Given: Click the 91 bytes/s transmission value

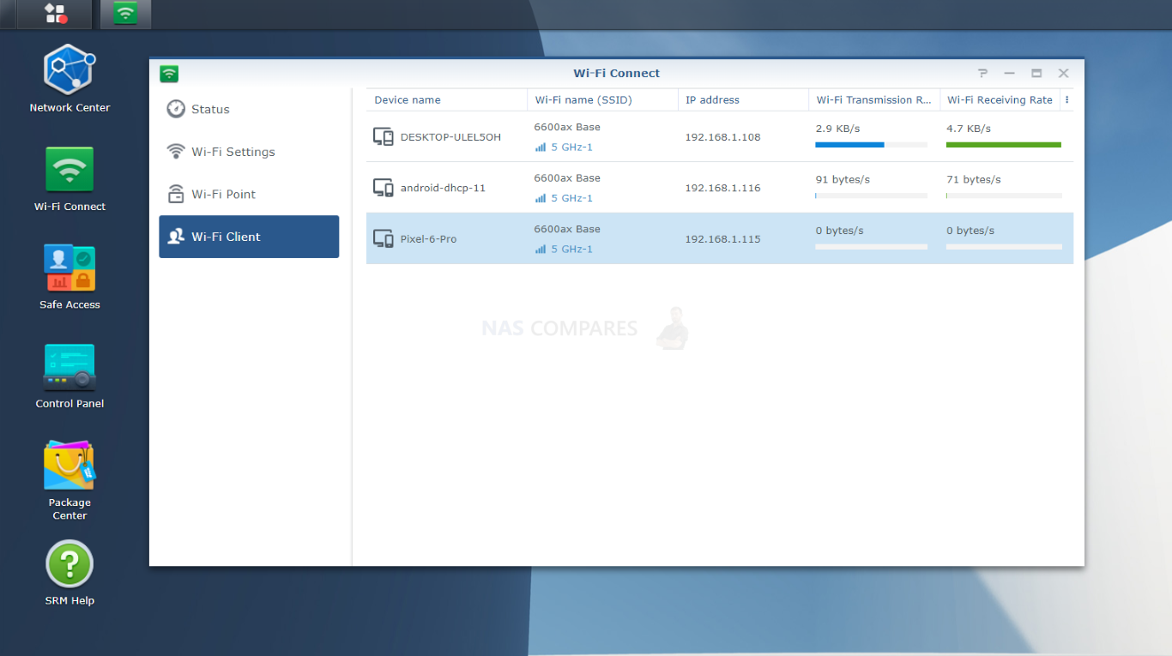Looking at the screenshot, I should coord(843,180).
